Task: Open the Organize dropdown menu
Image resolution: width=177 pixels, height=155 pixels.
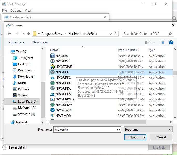Action: (17, 42)
